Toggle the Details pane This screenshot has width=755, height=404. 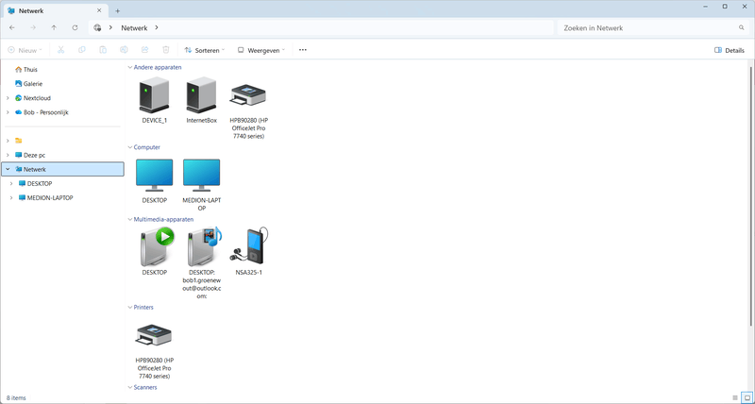coord(729,50)
